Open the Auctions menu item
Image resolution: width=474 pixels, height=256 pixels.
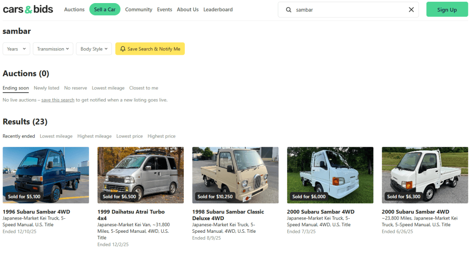[74, 10]
